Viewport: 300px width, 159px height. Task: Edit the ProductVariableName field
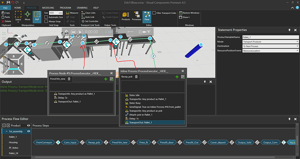click(270, 37)
